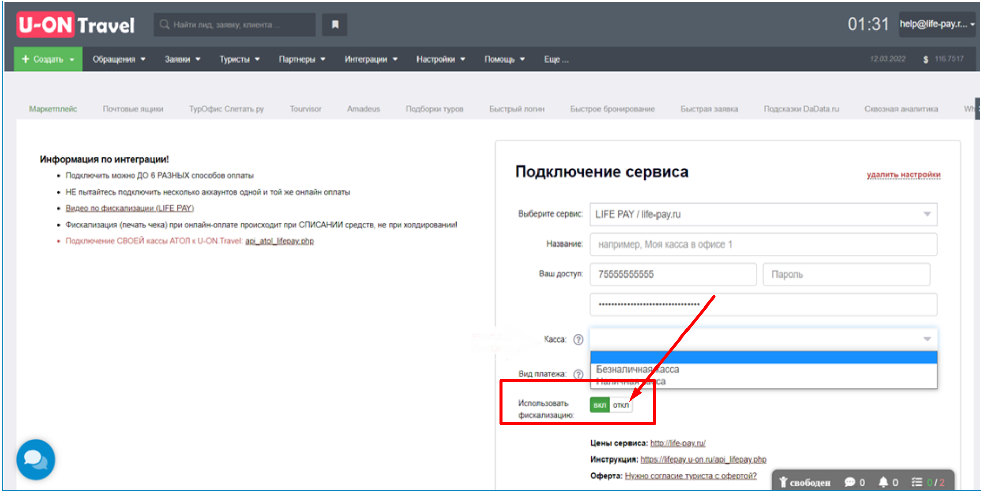Turn fiscalization on with вкл

pos(600,405)
